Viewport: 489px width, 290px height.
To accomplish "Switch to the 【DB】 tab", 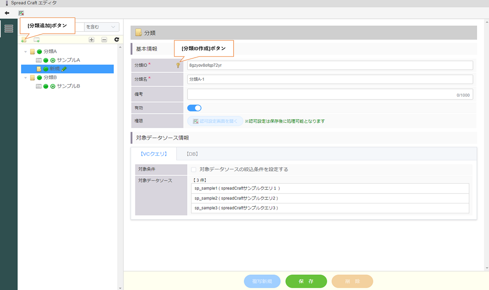I will coord(192,154).
